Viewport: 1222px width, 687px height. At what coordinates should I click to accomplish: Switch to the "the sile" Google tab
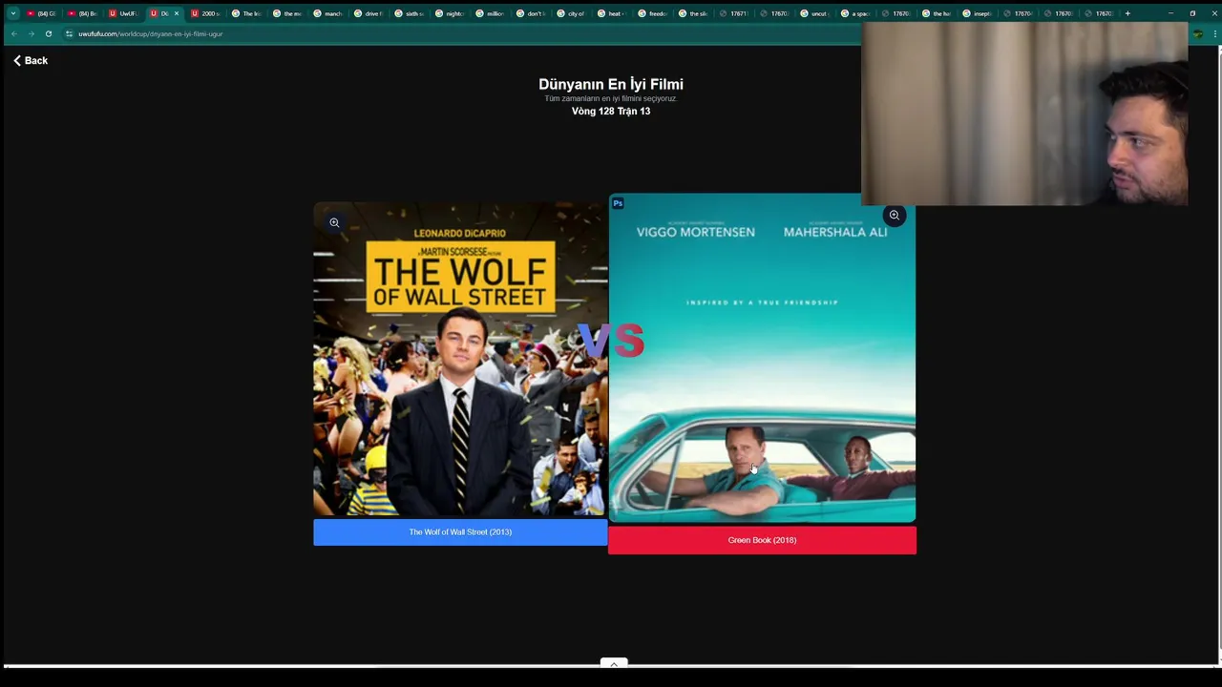coord(693,13)
